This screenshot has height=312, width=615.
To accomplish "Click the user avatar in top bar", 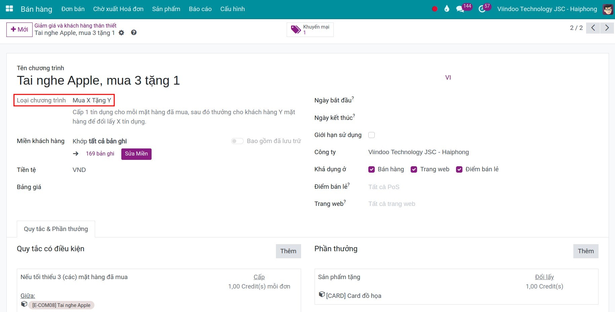I will (x=608, y=9).
